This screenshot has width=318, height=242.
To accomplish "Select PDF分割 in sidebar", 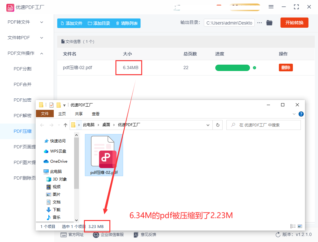I will (x=23, y=69).
